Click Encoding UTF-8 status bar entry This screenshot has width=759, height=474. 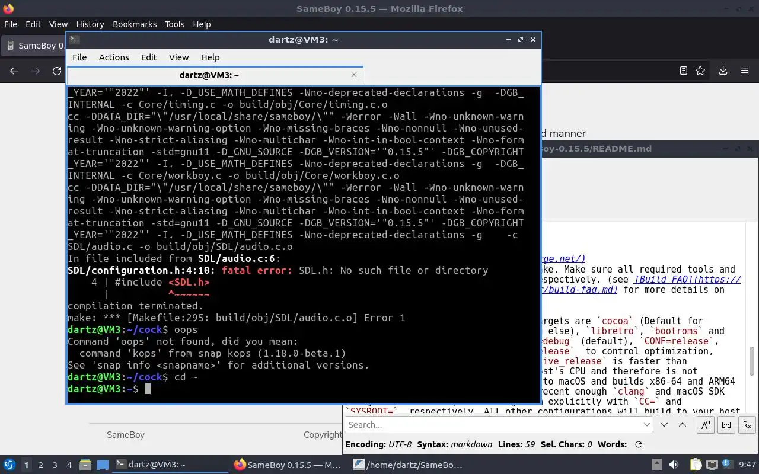click(x=378, y=444)
